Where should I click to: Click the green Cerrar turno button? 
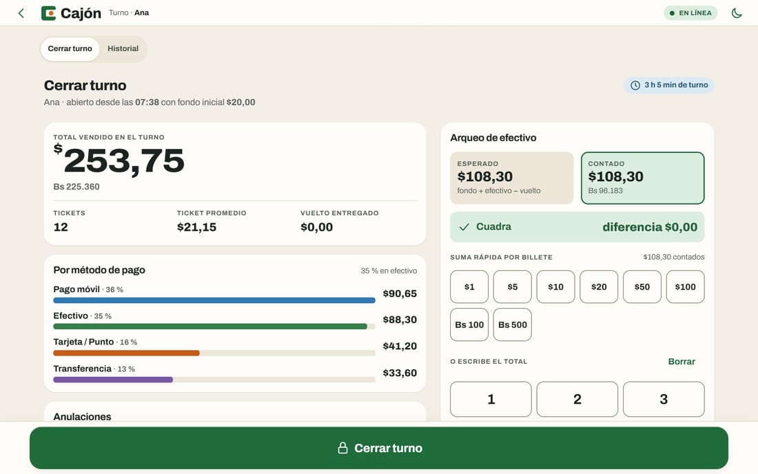point(379,448)
